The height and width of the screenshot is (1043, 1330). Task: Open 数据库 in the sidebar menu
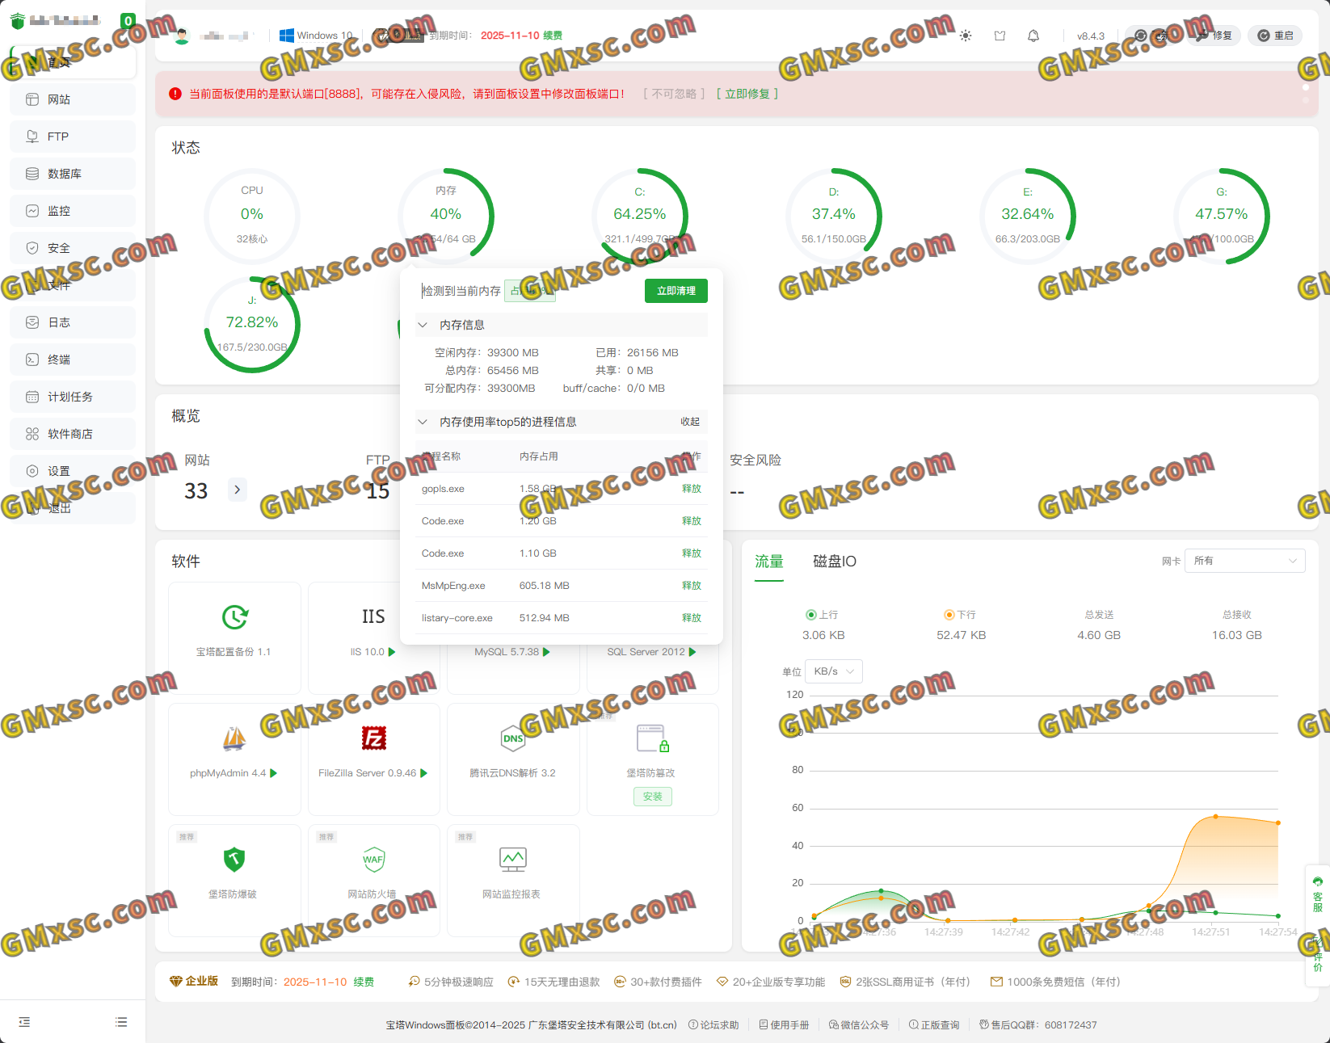coord(65,174)
